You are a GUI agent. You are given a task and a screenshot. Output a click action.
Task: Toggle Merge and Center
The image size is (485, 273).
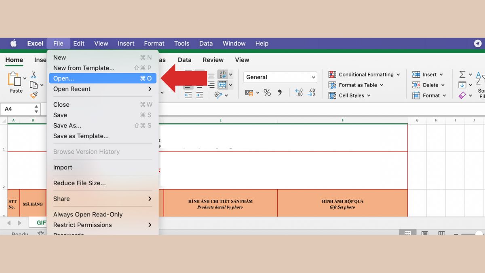pyautogui.click(x=223, y=85)
